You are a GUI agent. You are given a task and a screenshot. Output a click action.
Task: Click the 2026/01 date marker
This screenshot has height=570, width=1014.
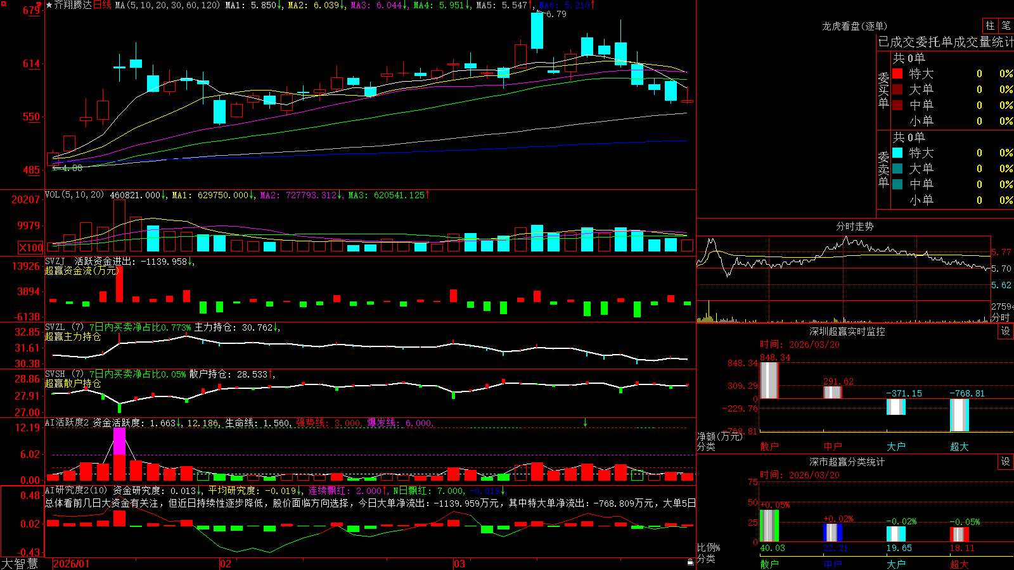point(72,564)
